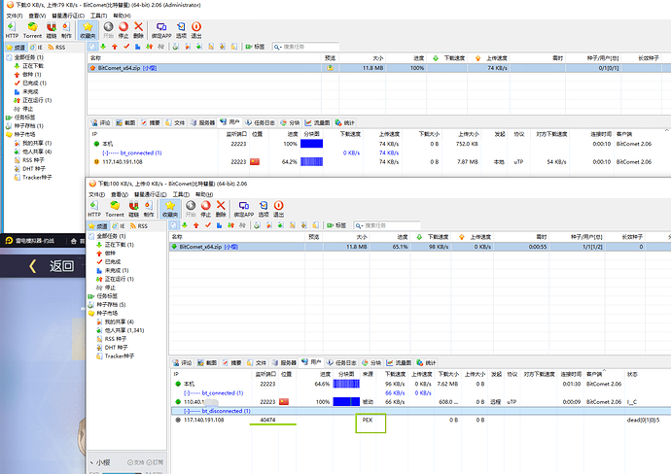Screen dimensions: 671x474
Task: Select disconnected peer 117.140.191.108 in lower window
Action: 420,421
